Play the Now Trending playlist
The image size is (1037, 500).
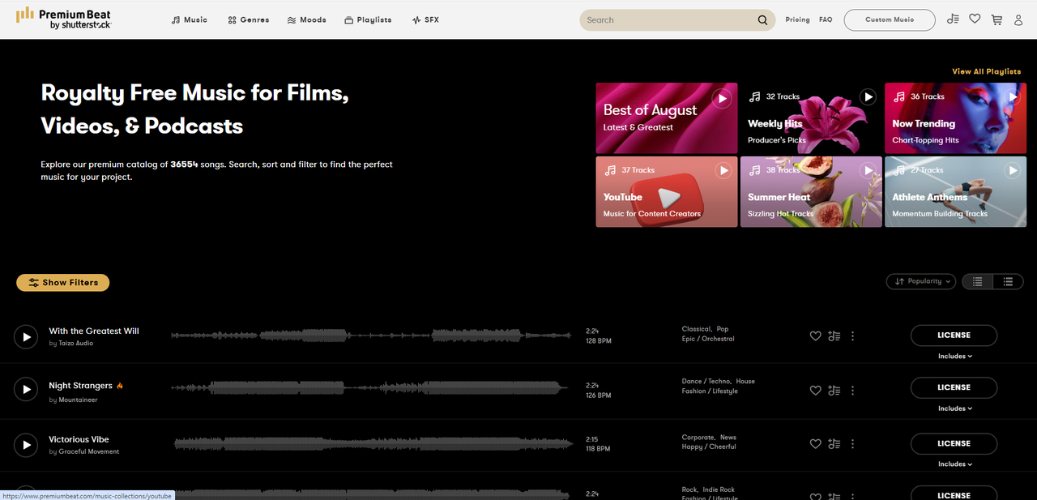tap(1012, 96)
